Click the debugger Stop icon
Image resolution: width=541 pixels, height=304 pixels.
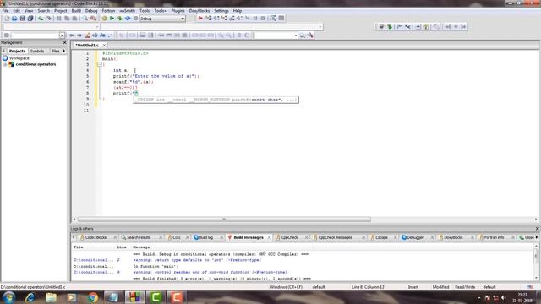click(263, 19)
